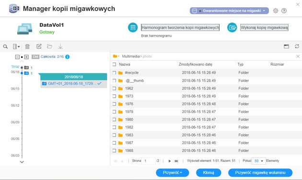This screenshot has width=302, height=180.
Task: Check the .@__thumb folder checkbox
Action: [114, 80]
